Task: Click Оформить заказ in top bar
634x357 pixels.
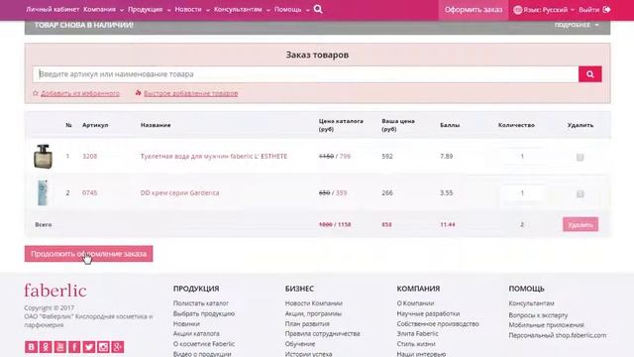Action: click(x=474, y=10)
